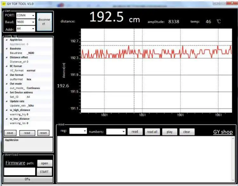Click the play button
238x186 pixels.
click(x=169, y=132)
